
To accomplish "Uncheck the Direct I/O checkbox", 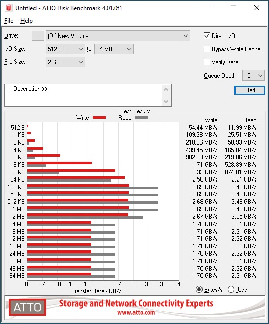I will tap(207, 36).
